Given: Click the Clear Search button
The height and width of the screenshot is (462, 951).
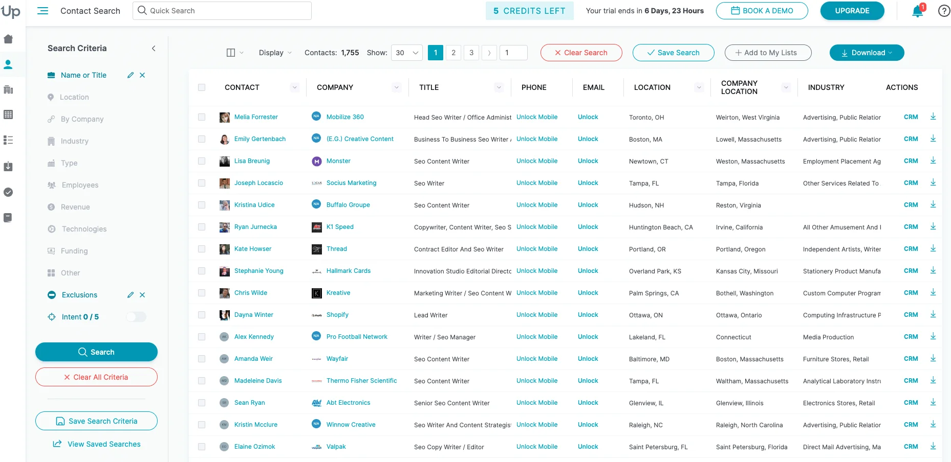Looking at the screenshot, I should tap(581, 53).
